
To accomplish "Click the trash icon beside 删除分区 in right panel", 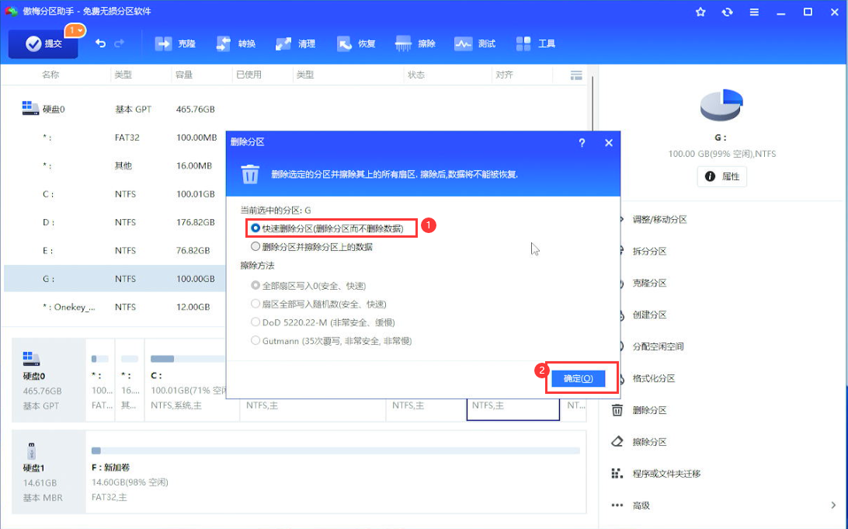I will pyautogui.click(x=617, y=410).
